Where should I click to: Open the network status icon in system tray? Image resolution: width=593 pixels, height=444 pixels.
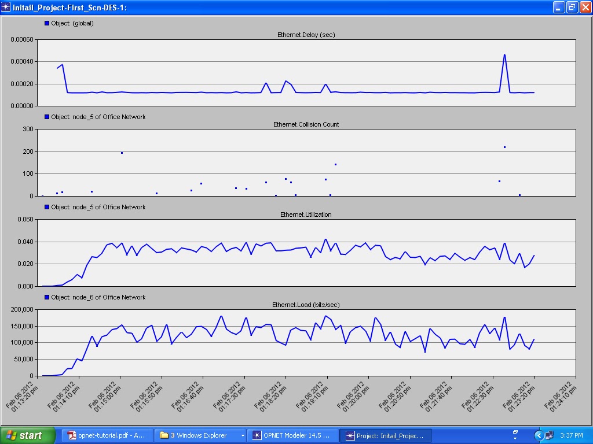coord(549,435)
